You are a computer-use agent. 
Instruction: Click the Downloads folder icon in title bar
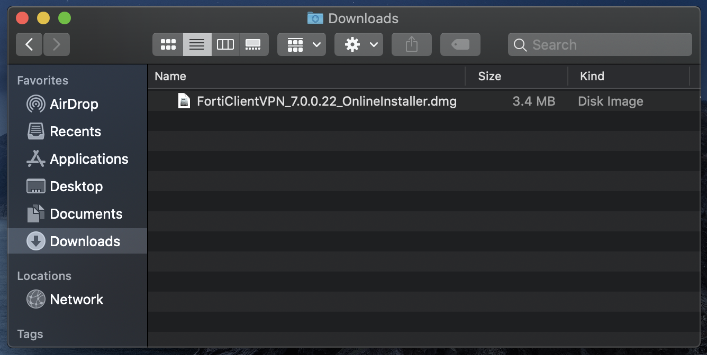(315, 18)
